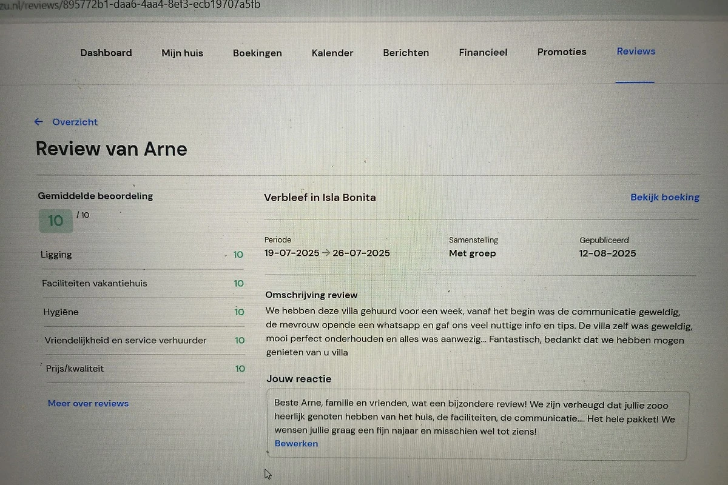Click Bewerken to edit your response
Screen dimensions: 728x485
point(296,443)
